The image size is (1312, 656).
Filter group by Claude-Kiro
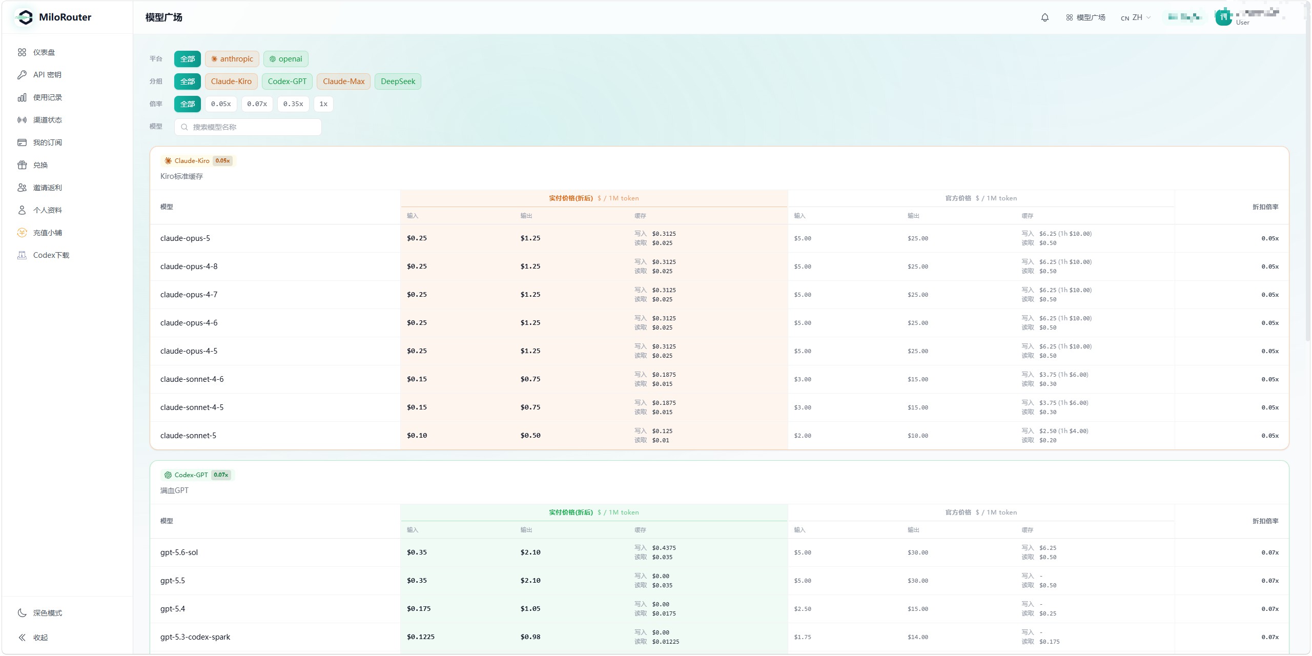click(231, 81)
